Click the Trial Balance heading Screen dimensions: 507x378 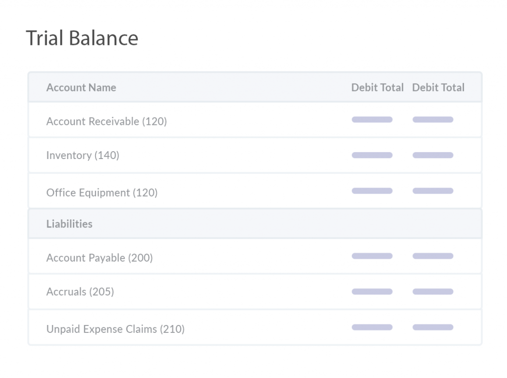point(82,38)
